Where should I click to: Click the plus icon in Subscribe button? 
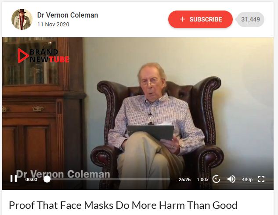182,19
